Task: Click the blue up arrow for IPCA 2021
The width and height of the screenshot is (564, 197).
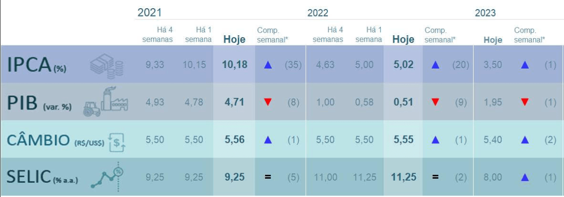Action: coord(267,65)
